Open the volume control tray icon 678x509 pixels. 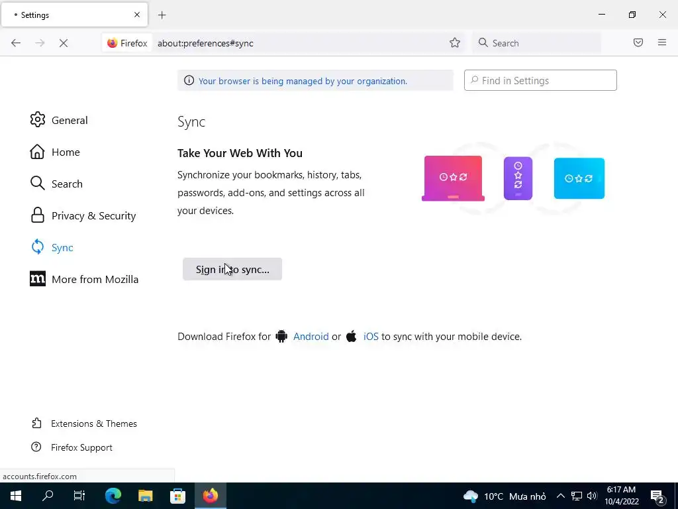(x=592, y=496)
